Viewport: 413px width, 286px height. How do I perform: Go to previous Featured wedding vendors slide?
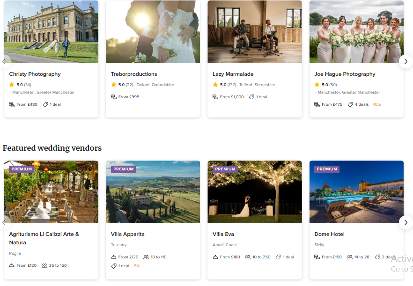5,222
